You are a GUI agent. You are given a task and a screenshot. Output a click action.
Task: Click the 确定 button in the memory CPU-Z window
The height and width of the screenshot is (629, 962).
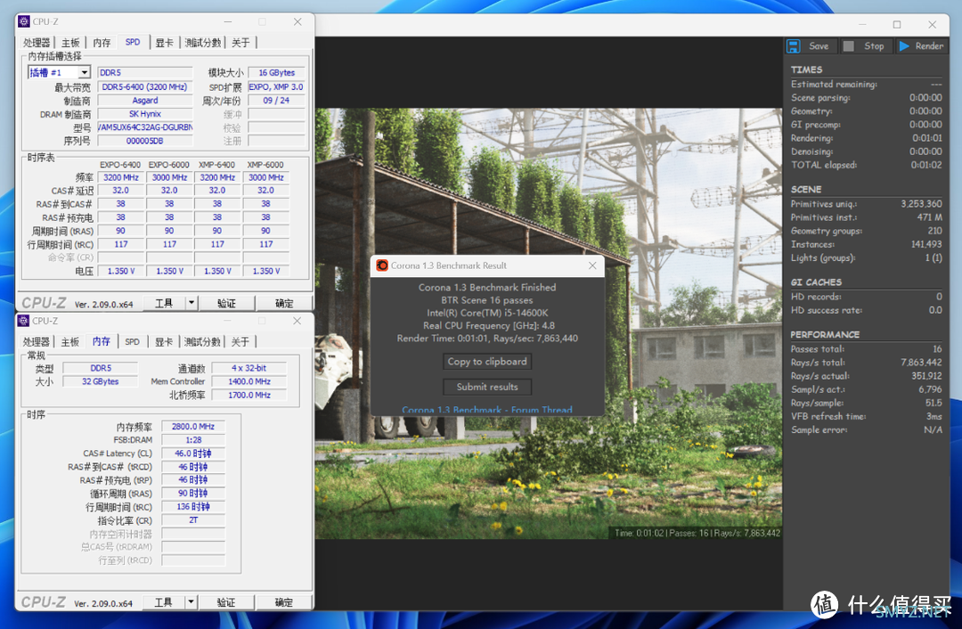(x=284, y=602)
